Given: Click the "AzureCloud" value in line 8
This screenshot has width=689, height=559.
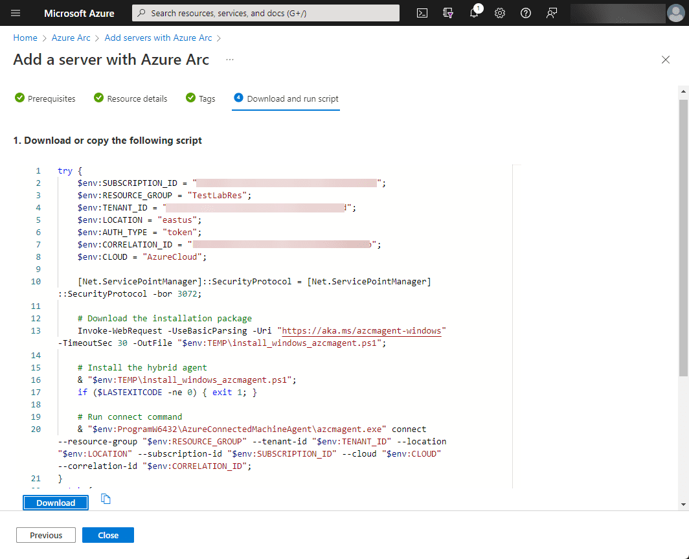Looking at the screenshot, I should pos(172,257).
